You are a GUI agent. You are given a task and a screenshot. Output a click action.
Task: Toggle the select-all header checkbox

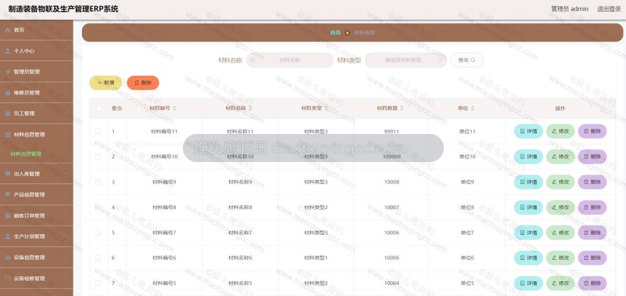98,108
